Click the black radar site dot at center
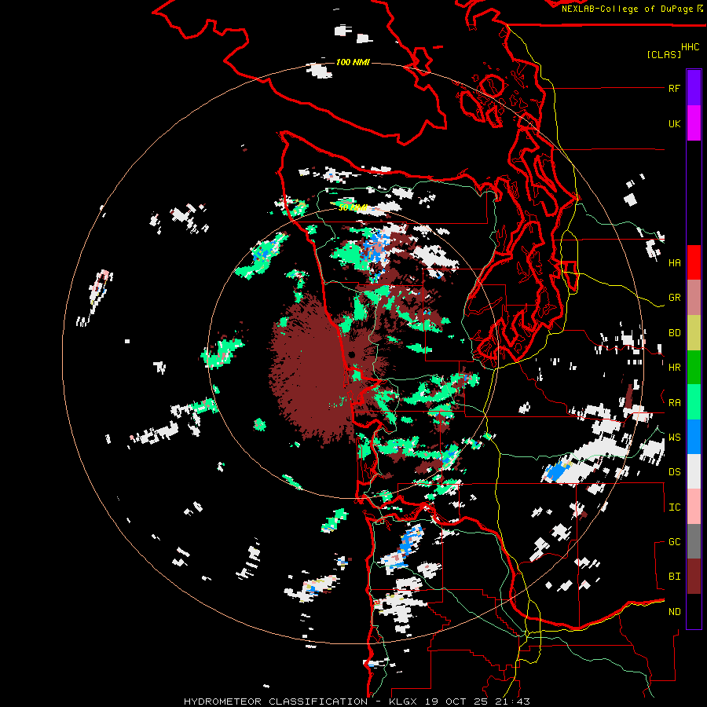 coord(351,354)
